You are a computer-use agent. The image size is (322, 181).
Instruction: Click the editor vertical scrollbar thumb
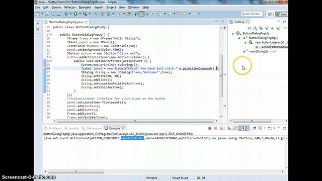pyautogui.click(x=221, y=75)
